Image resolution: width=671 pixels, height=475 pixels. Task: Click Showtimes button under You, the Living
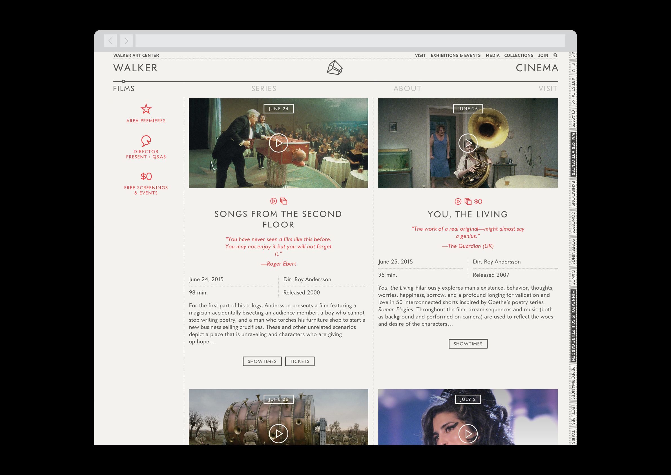[x=468, y=344]
